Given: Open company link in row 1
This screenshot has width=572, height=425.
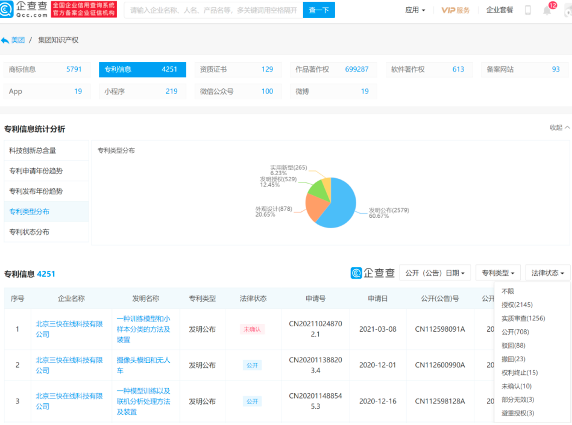Looking at the screenshot, I should point(69,329).
